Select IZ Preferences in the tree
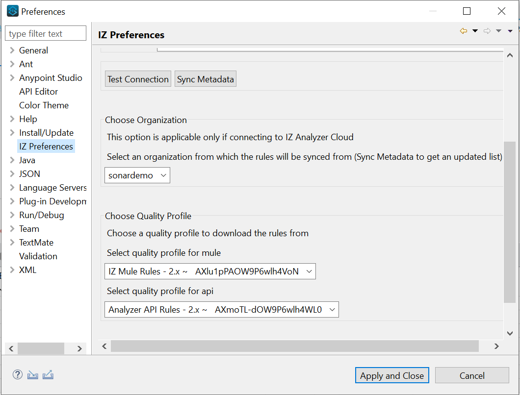 [x=46, y=146]
